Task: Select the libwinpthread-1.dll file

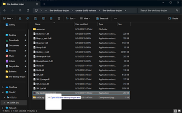Action: [81, 61]
